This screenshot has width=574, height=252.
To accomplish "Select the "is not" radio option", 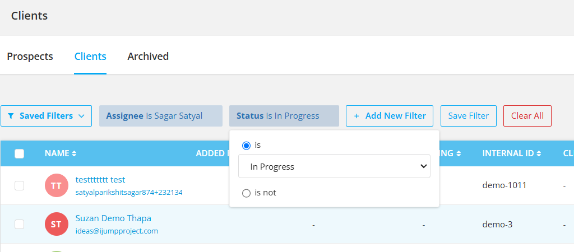I will click(x=247, y=193).
